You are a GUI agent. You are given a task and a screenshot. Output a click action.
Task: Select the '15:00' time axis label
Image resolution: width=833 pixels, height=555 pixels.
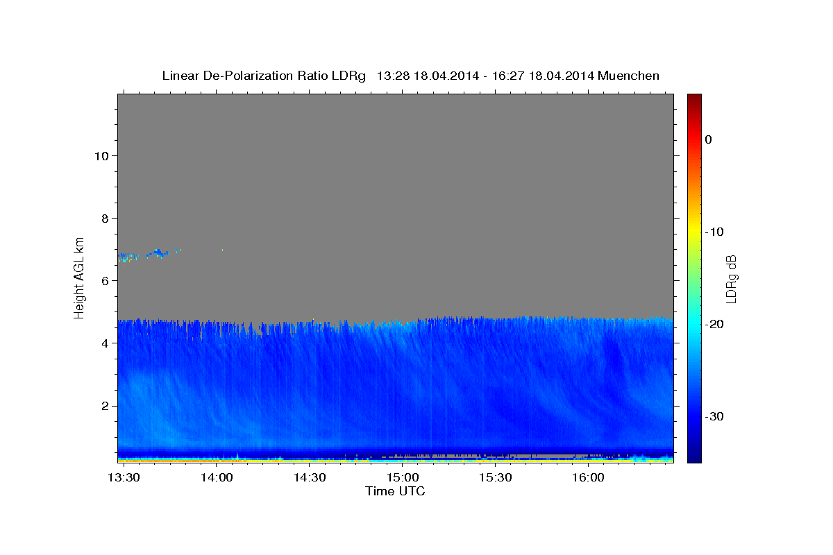click(403, 478)
